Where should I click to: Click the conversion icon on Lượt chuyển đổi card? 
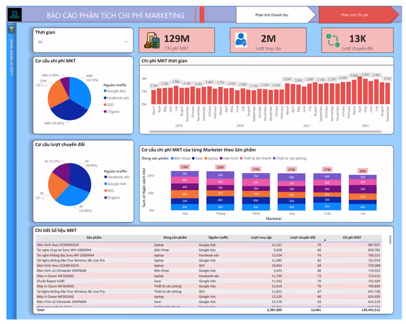332,41
